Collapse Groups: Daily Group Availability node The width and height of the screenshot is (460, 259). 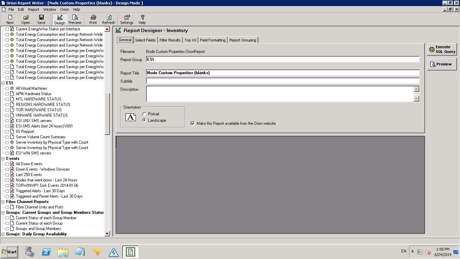coord(3,234)
